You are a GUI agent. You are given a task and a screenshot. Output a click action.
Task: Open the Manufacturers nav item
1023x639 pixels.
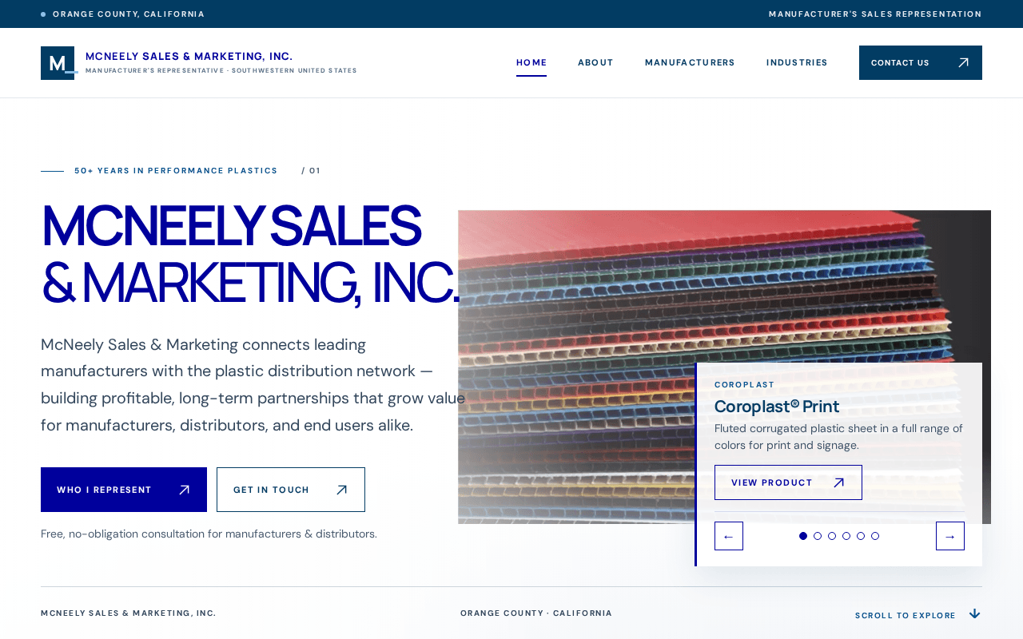pyautogui.click(x=690, y=63)
